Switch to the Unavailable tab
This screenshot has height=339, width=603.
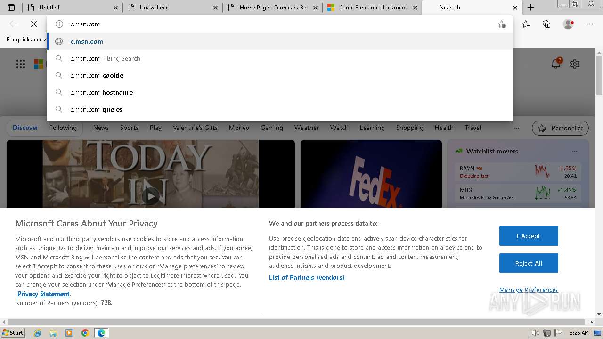(172, 8)
